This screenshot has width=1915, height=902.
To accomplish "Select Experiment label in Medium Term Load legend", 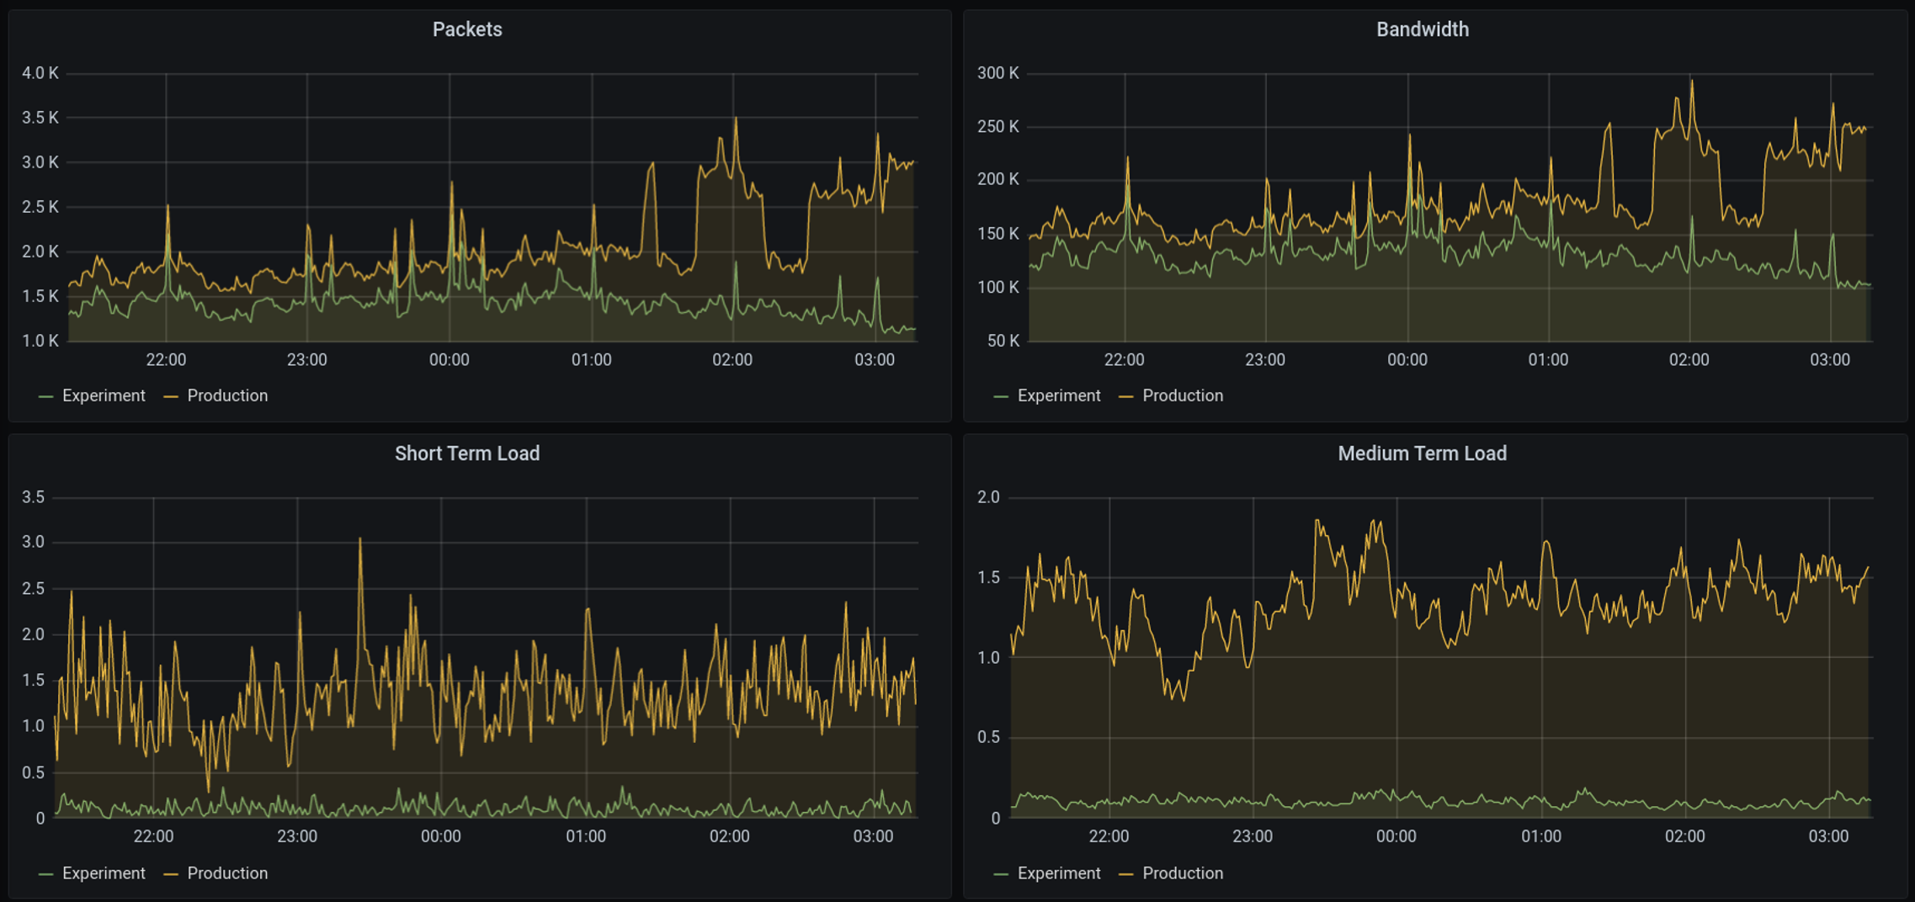I will (x=1058, y=873).
